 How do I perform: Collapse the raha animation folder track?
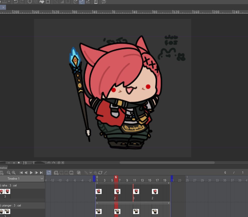coord(1,185)
